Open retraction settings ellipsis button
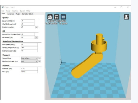 tap(37, 27)
